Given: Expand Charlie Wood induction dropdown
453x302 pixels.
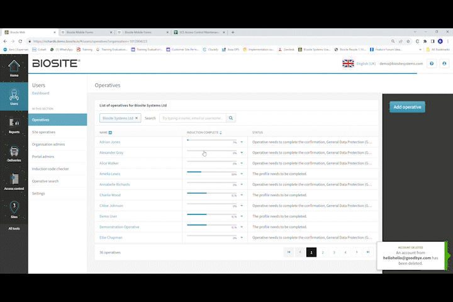Looking at the screenshot, I should pos(242,195).
